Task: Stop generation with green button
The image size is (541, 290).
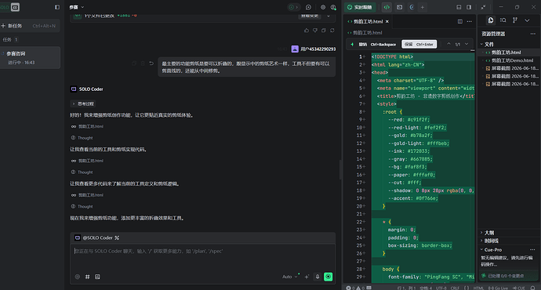Action: click(x=328, y=277)
